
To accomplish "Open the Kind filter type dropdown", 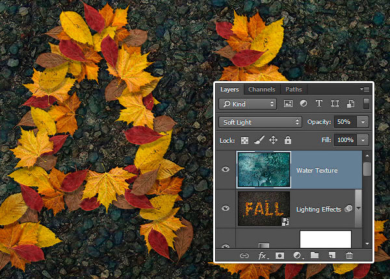I will (248, 104).
